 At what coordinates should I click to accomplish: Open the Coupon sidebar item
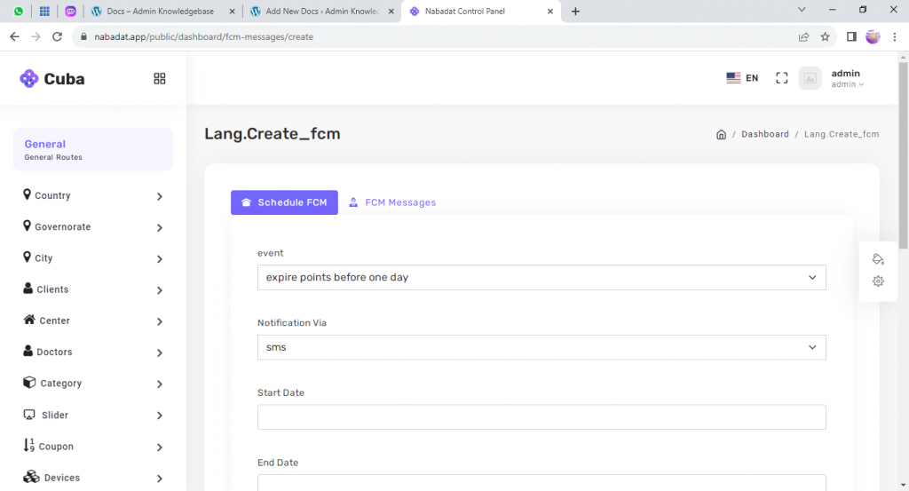click(93, 447)
